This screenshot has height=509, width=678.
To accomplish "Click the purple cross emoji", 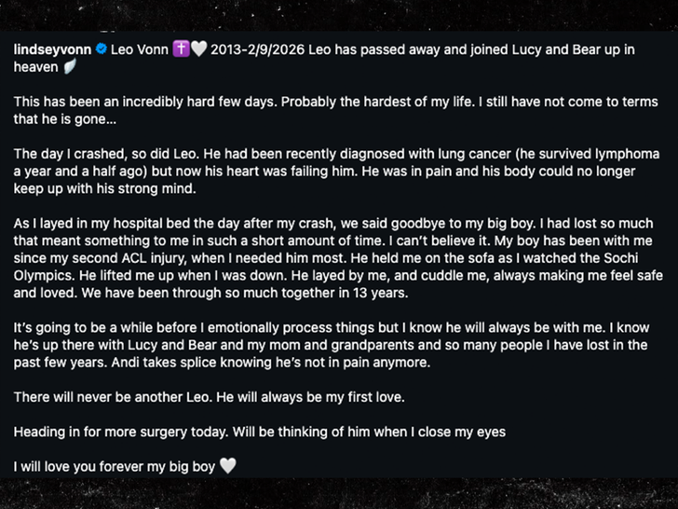I will (181, 48).
